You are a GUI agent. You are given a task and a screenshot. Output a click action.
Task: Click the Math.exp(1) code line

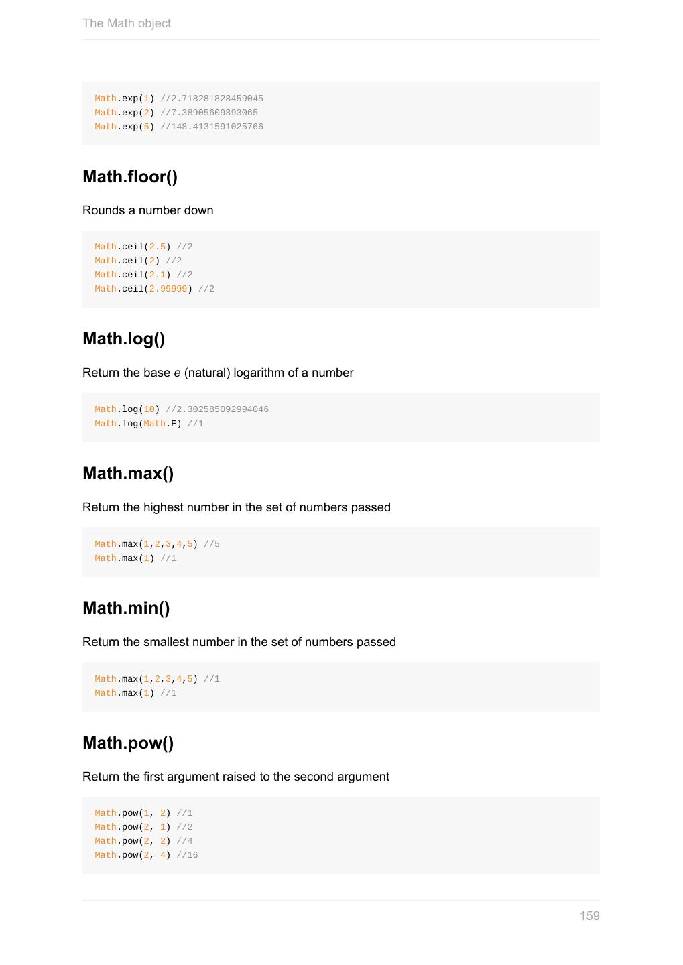coord(179,99)
